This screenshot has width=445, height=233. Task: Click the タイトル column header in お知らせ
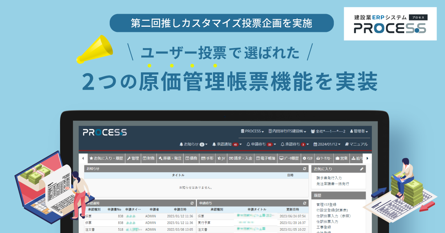(x=178, y=175)
